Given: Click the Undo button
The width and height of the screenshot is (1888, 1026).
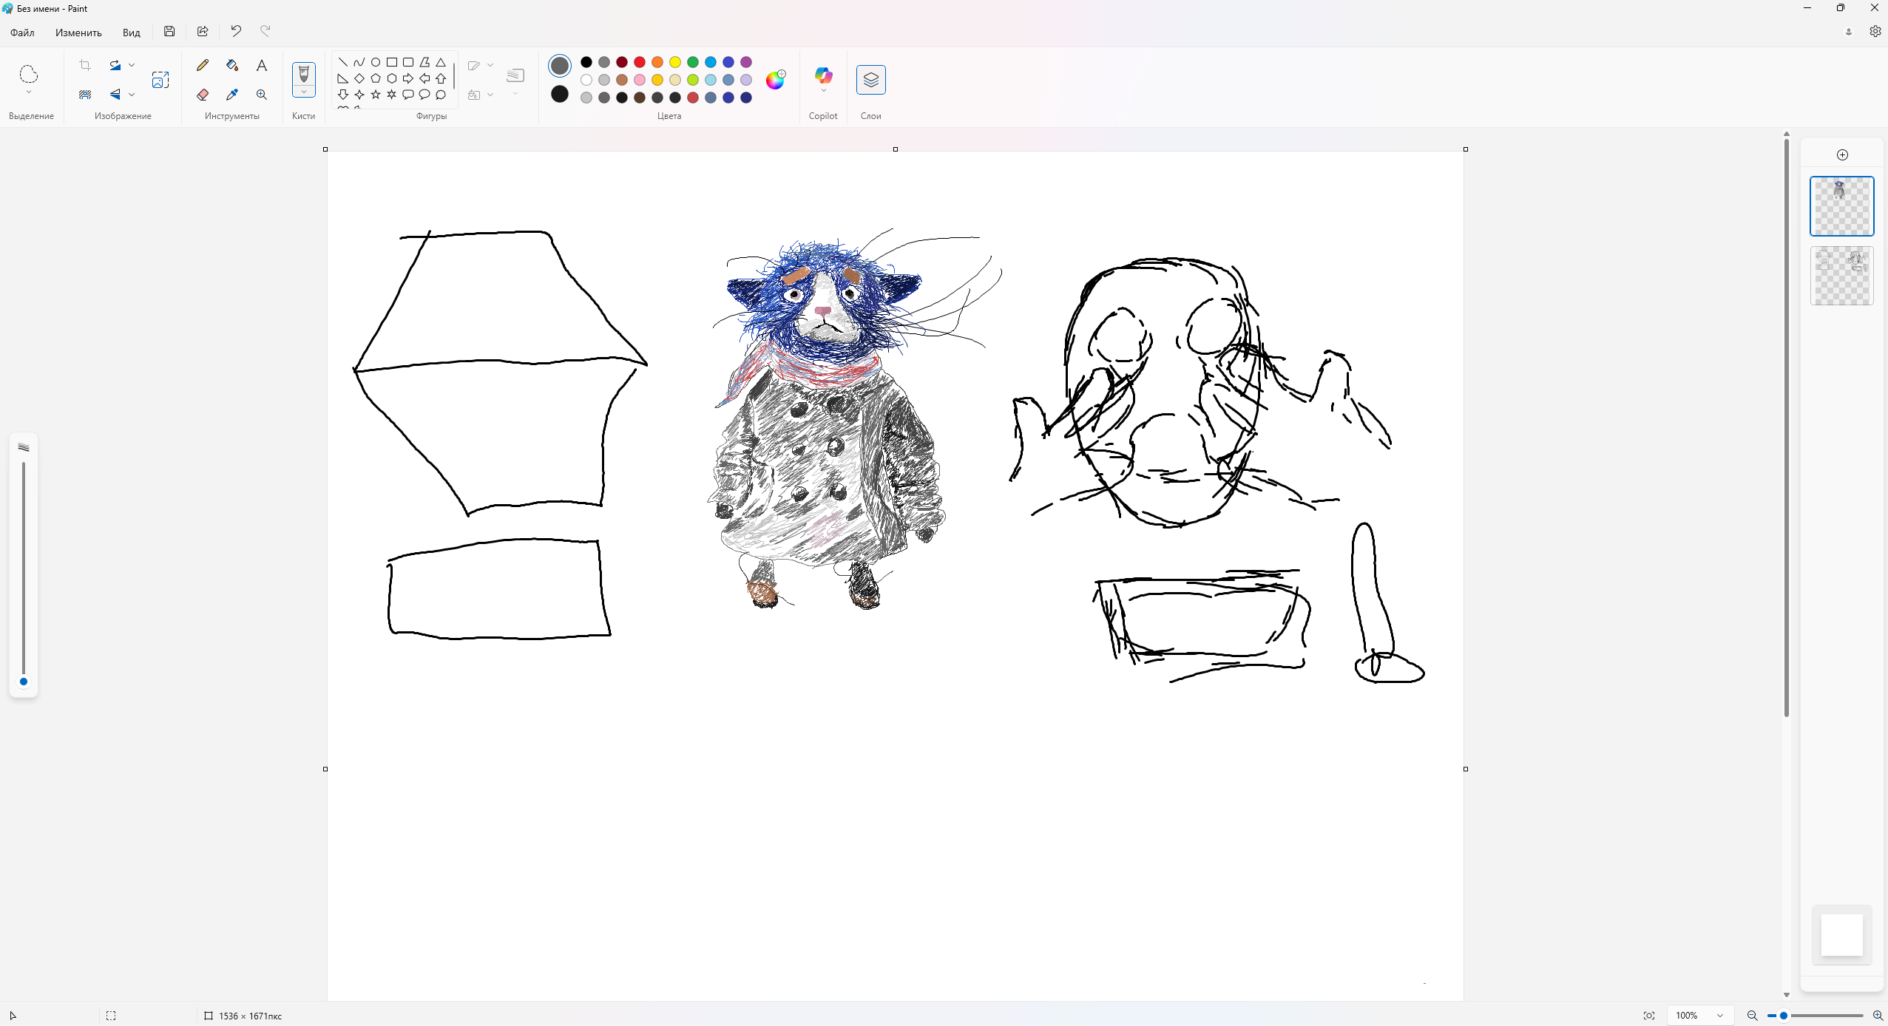Looking at the screenshot, I should coord(236,31).
